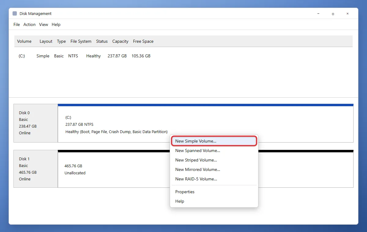
Task: Sort by the Layout column header
Action: (x=46, y=41)
